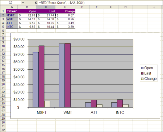Click the cell with value 84.13
This screenshot has width=163, height=132.
click(27, 19)
